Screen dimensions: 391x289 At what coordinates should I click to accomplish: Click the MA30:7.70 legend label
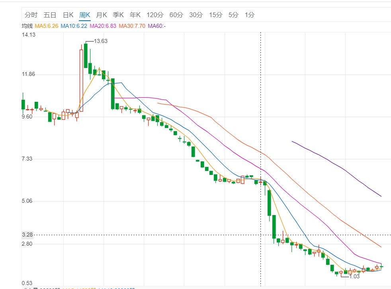[x=132, y=26]
